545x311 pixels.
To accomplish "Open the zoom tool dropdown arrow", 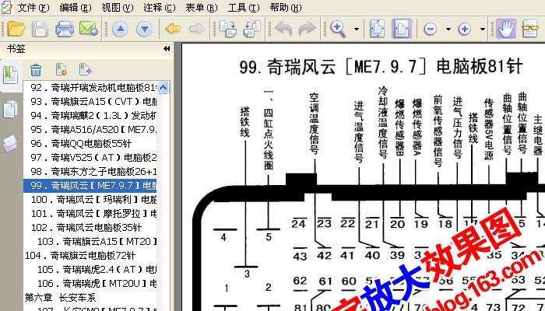I will coord(357,30).
